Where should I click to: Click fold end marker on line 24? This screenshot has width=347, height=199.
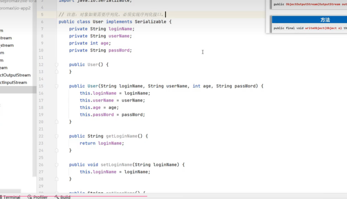point(57,150)
